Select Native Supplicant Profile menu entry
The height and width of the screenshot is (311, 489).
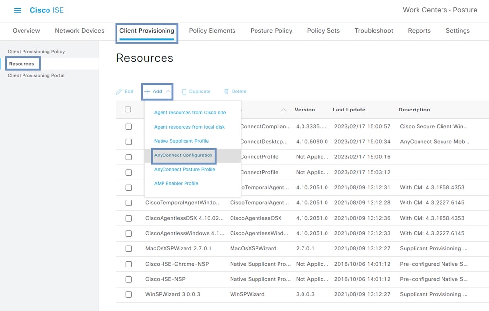pos(181,141)
